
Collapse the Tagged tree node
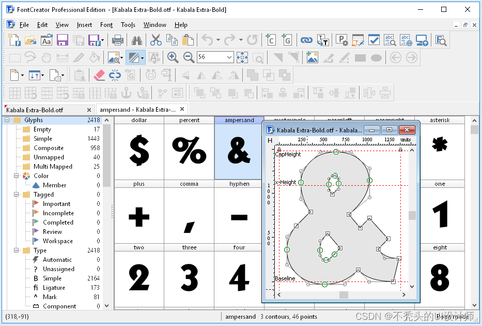click(x=17, y=194)
